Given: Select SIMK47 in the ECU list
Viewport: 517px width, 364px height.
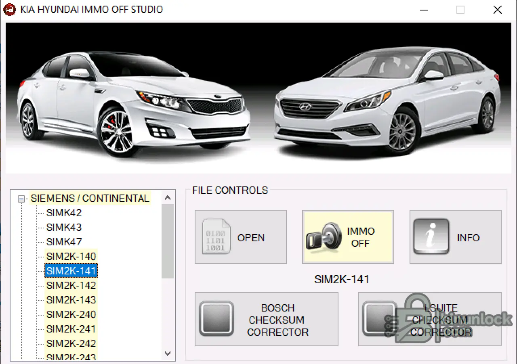Looking at the screenshot, I should pos(64,242).
